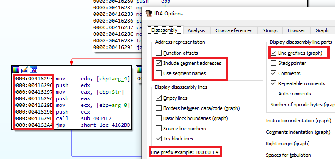Click the 'Display disassembly lines' group label

(x=181, y=87)
